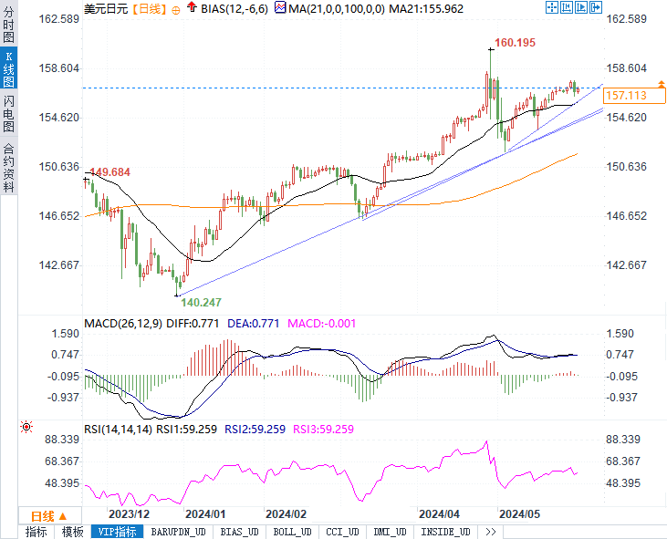The image size is (667, 539).
Task: Apply the BARUPDN_UD indicator
Action: (x=178, y=532)
